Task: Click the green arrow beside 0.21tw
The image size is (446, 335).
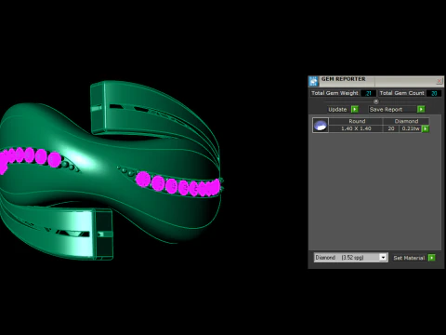Action: 426,128
